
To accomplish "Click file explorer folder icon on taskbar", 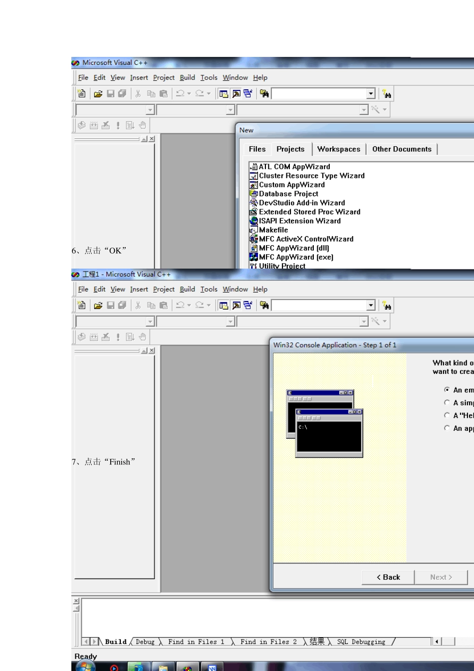I will [163, 668].
